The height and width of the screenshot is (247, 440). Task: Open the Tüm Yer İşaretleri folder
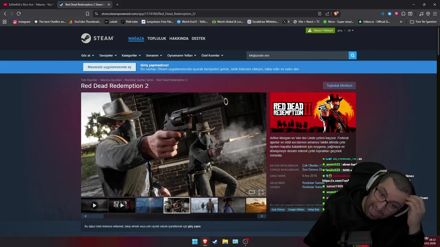[423, 22]
